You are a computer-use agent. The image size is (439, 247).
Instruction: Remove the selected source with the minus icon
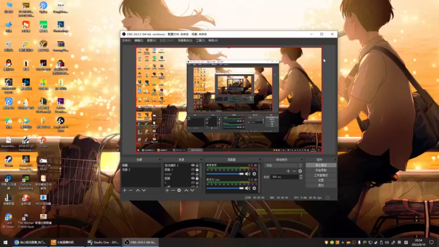(x=173, y=190)
